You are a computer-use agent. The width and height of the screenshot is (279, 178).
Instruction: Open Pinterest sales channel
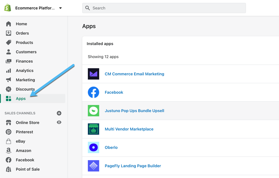click(24, 132)
